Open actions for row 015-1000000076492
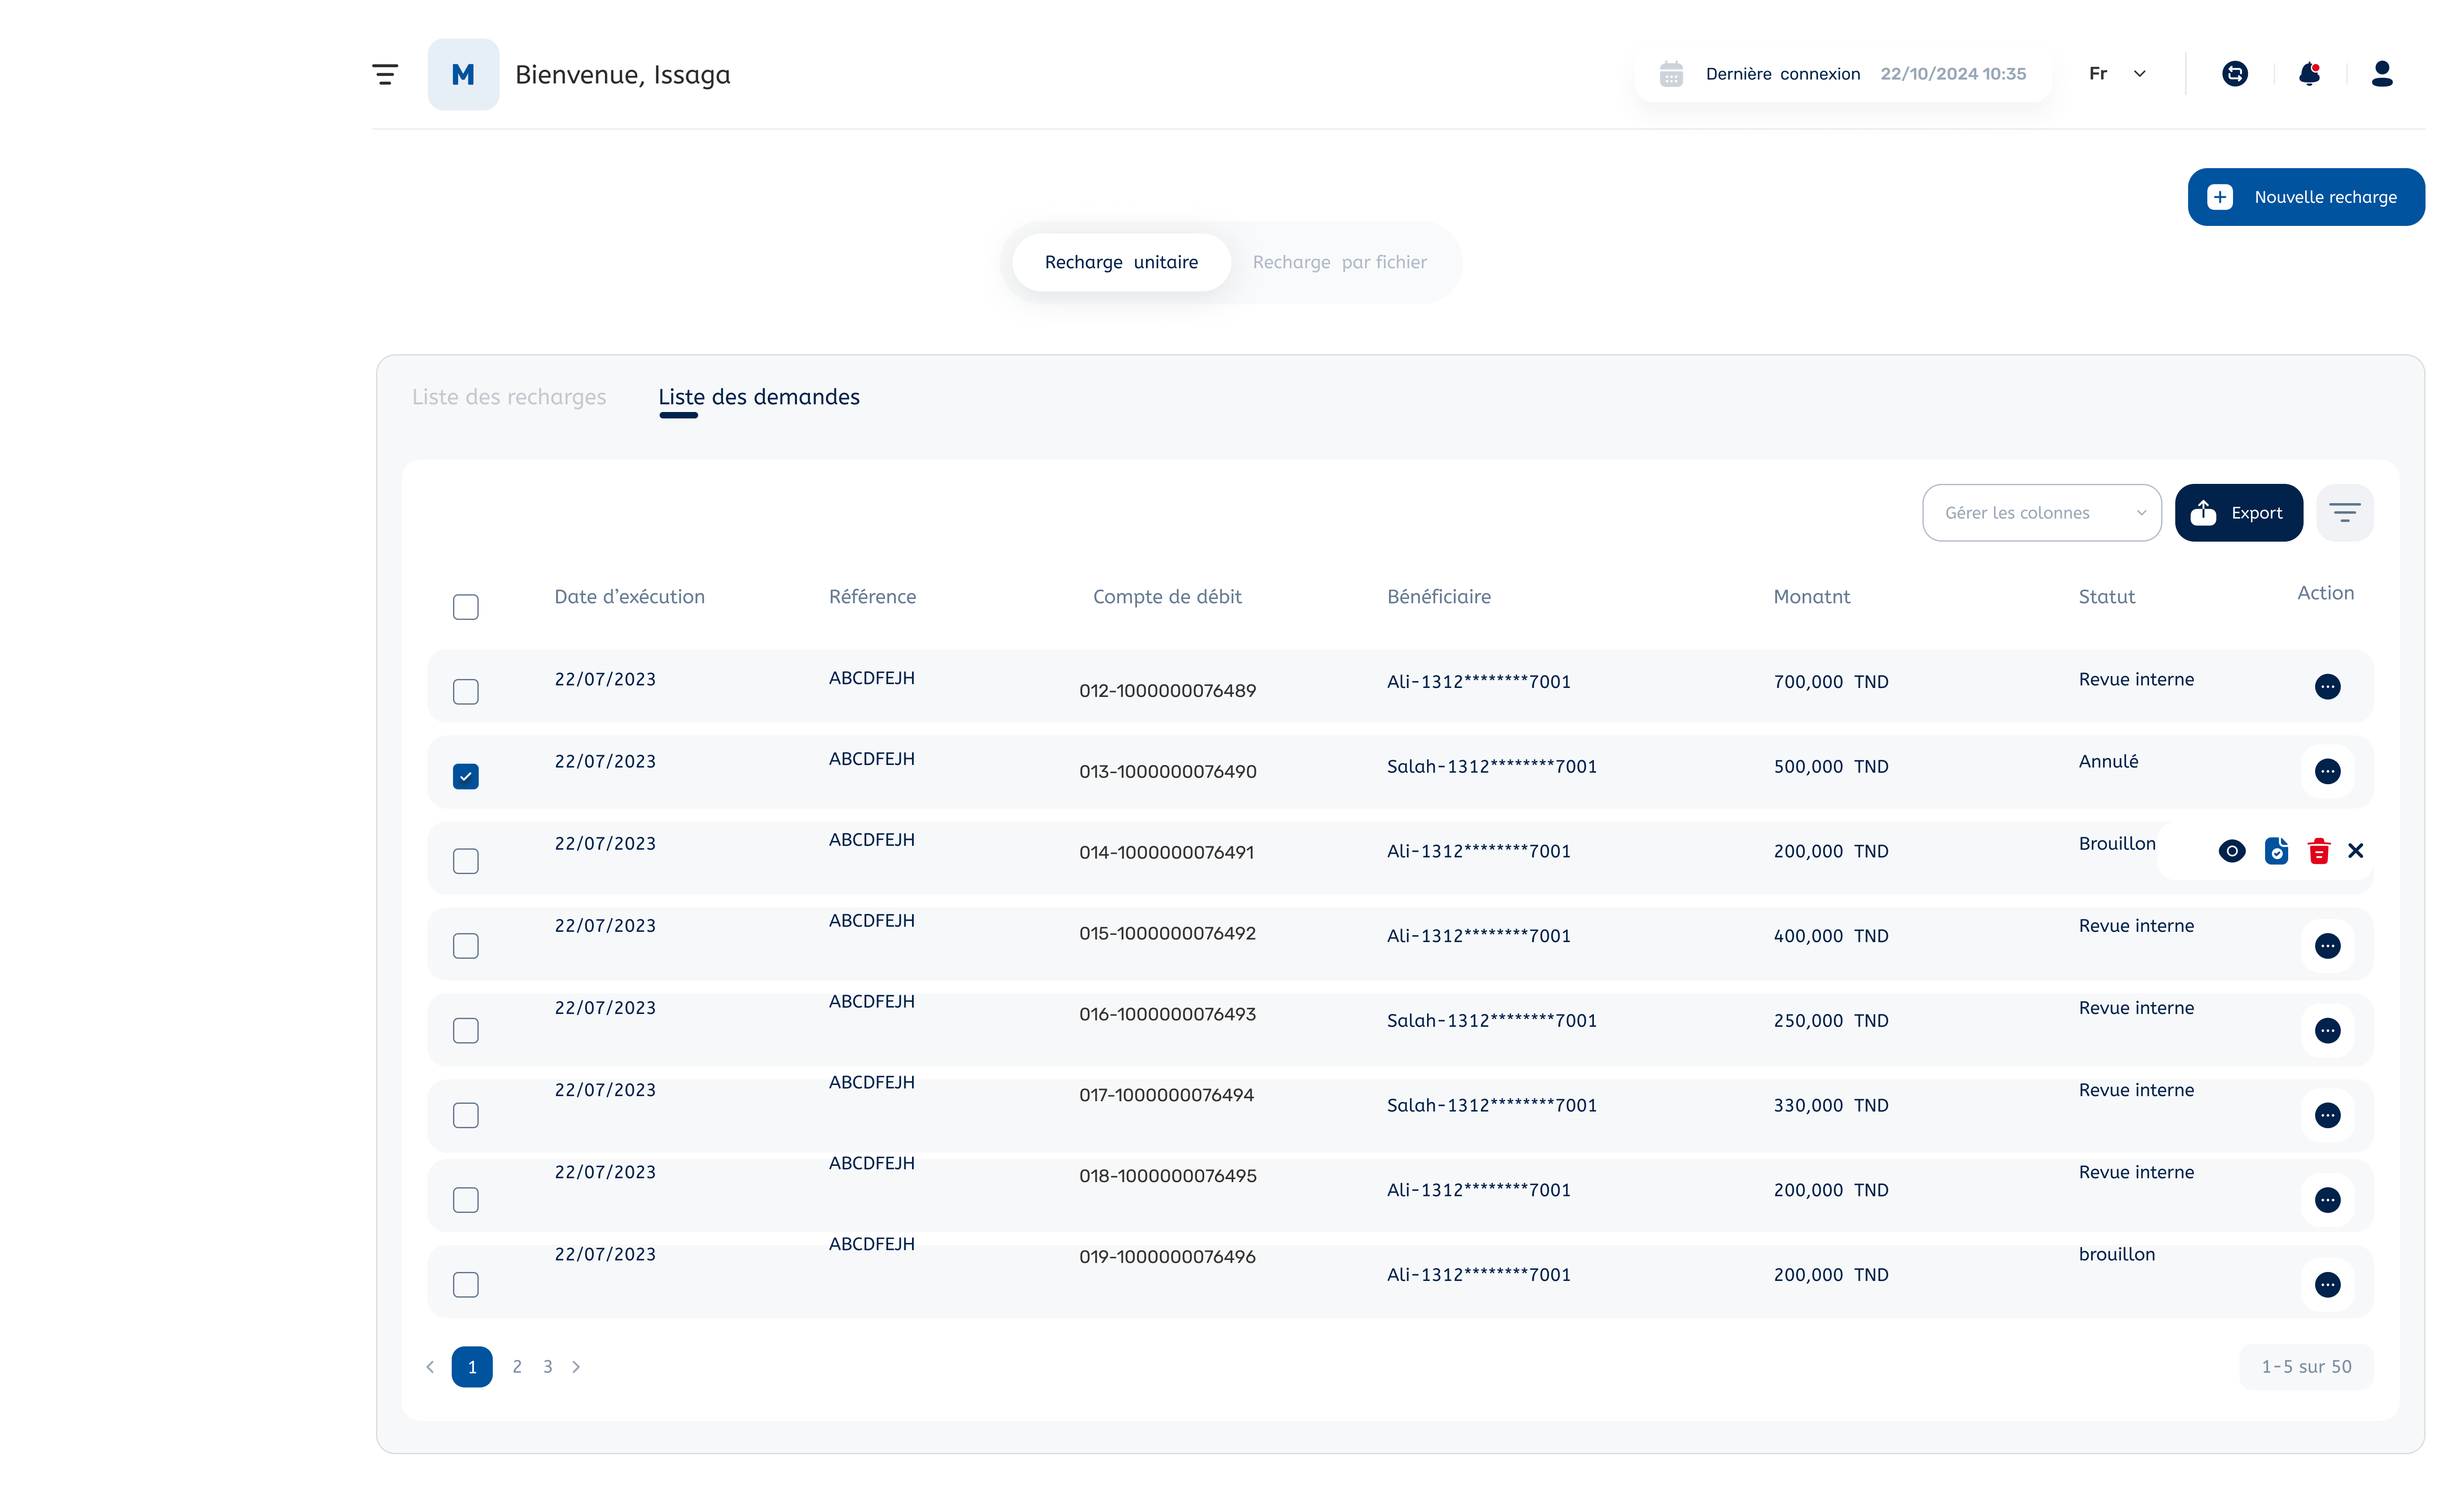 [x=2328, y=946]
